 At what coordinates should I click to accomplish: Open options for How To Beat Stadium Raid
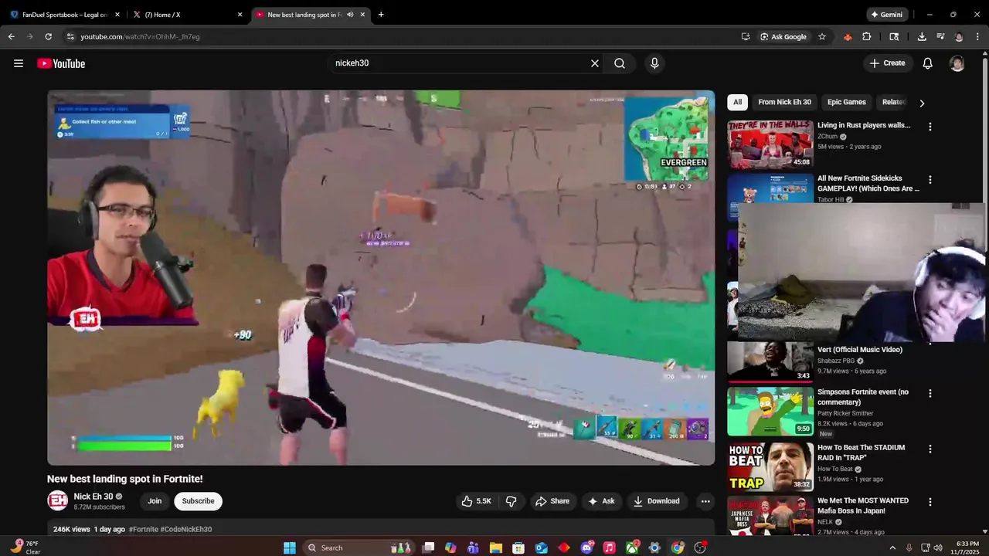[x=930, y=449]
